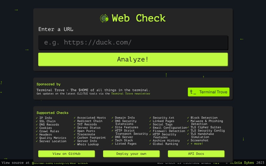This screenshot has height=166, width=266.
Task: Click the Security.txt check item
Action: coord(163,118)
